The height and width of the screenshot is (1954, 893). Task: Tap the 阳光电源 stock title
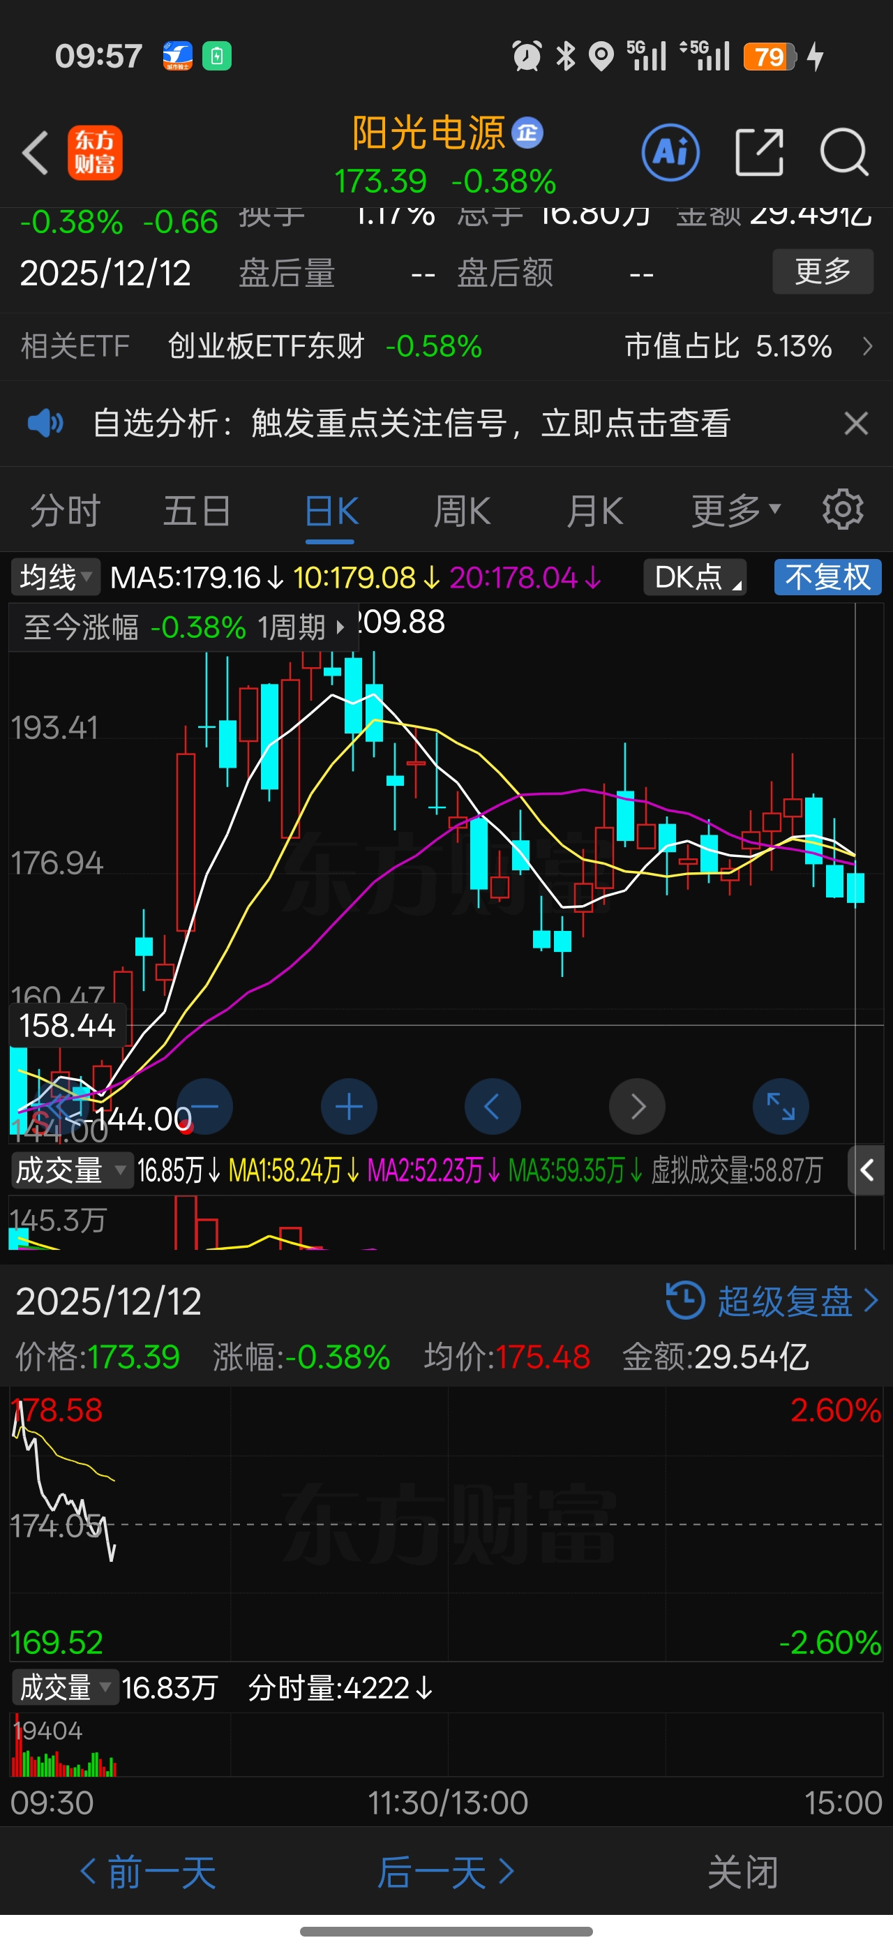(428, 133)
